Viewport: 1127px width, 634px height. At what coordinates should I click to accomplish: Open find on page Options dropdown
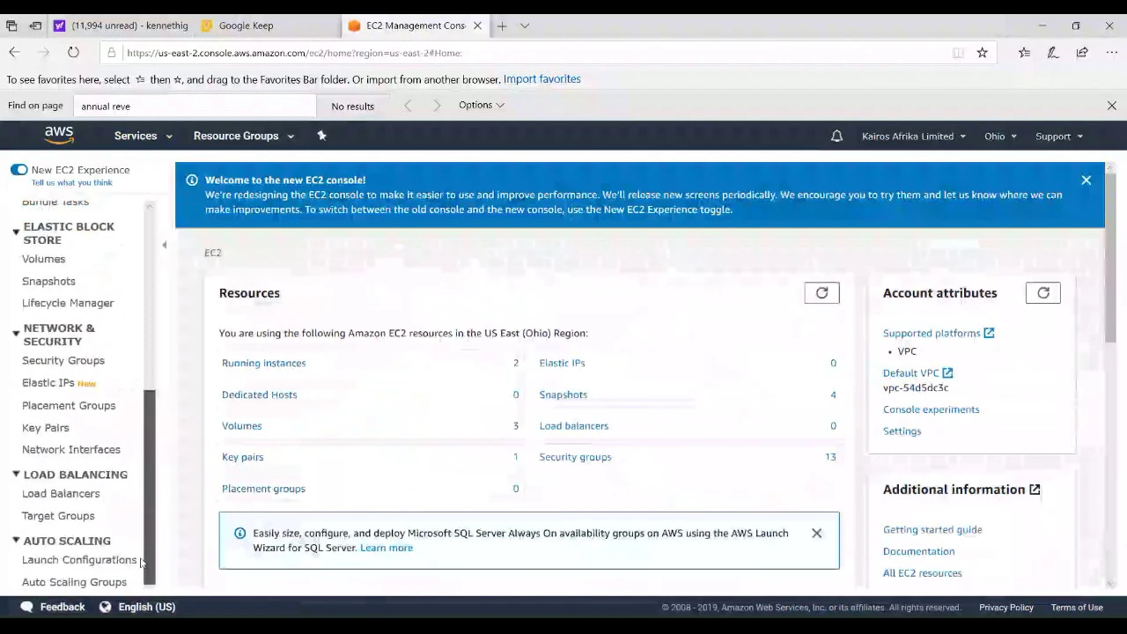coord(482,105)
